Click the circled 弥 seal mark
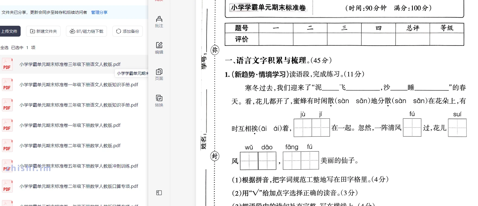 [x=215, y=50]
